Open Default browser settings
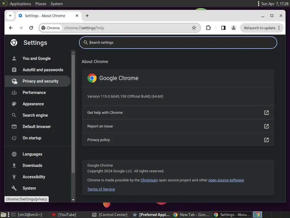This screenshot has height=218, width=290. (x=38, y=127)
